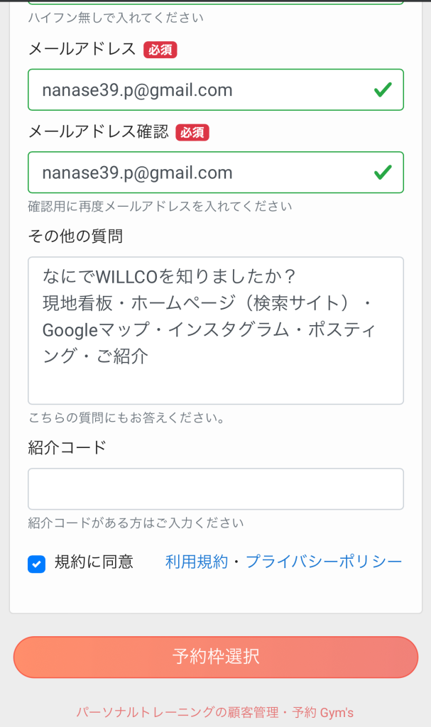Click into the その他の質問 text area
This screenshot has width=431, height=727.
[215, 330]
